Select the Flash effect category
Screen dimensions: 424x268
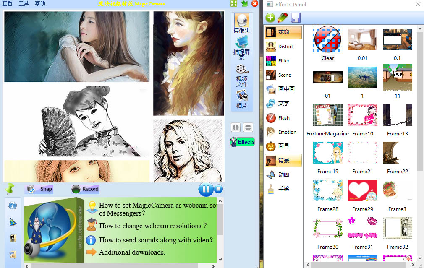[x=283, y=118]
